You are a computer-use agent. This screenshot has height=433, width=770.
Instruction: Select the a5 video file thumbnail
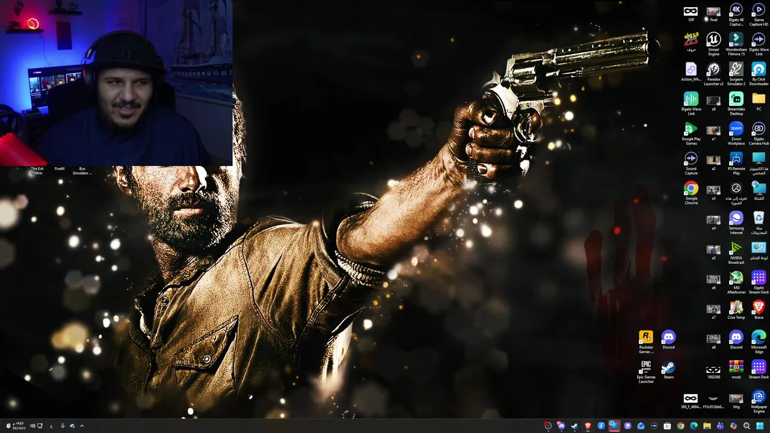point(713,251)
